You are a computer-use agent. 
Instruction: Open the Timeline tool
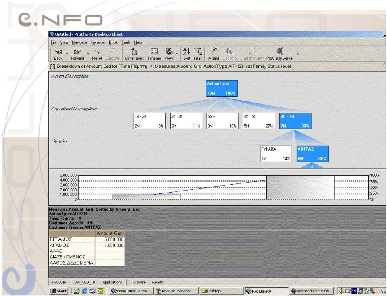click(154, 54)
